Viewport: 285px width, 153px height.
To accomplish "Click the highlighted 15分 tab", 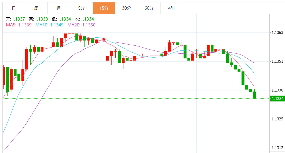I will [104, 8].
